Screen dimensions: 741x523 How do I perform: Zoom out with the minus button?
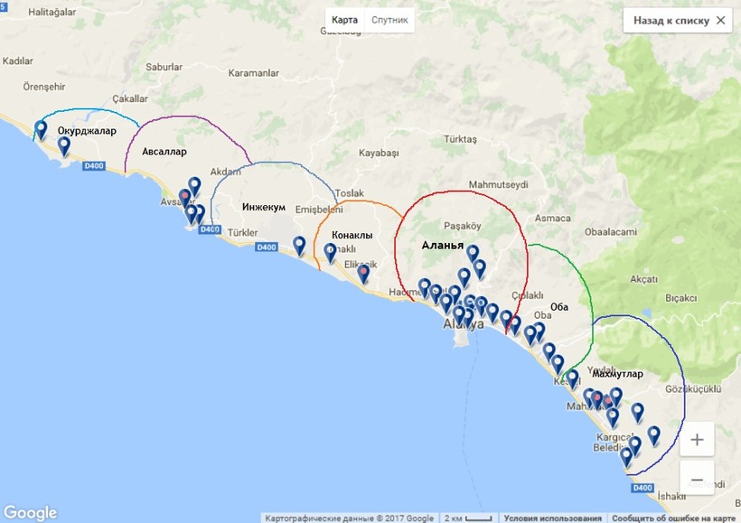pos(697,479)
